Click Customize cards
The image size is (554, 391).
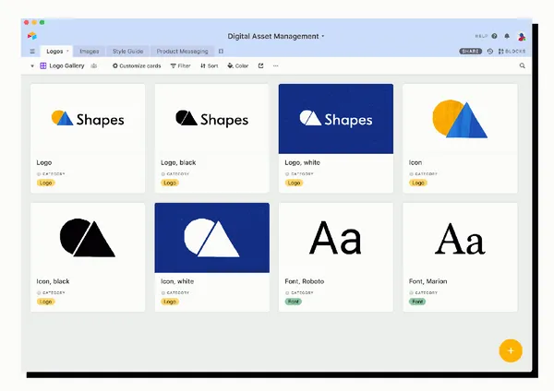point(137,65)
